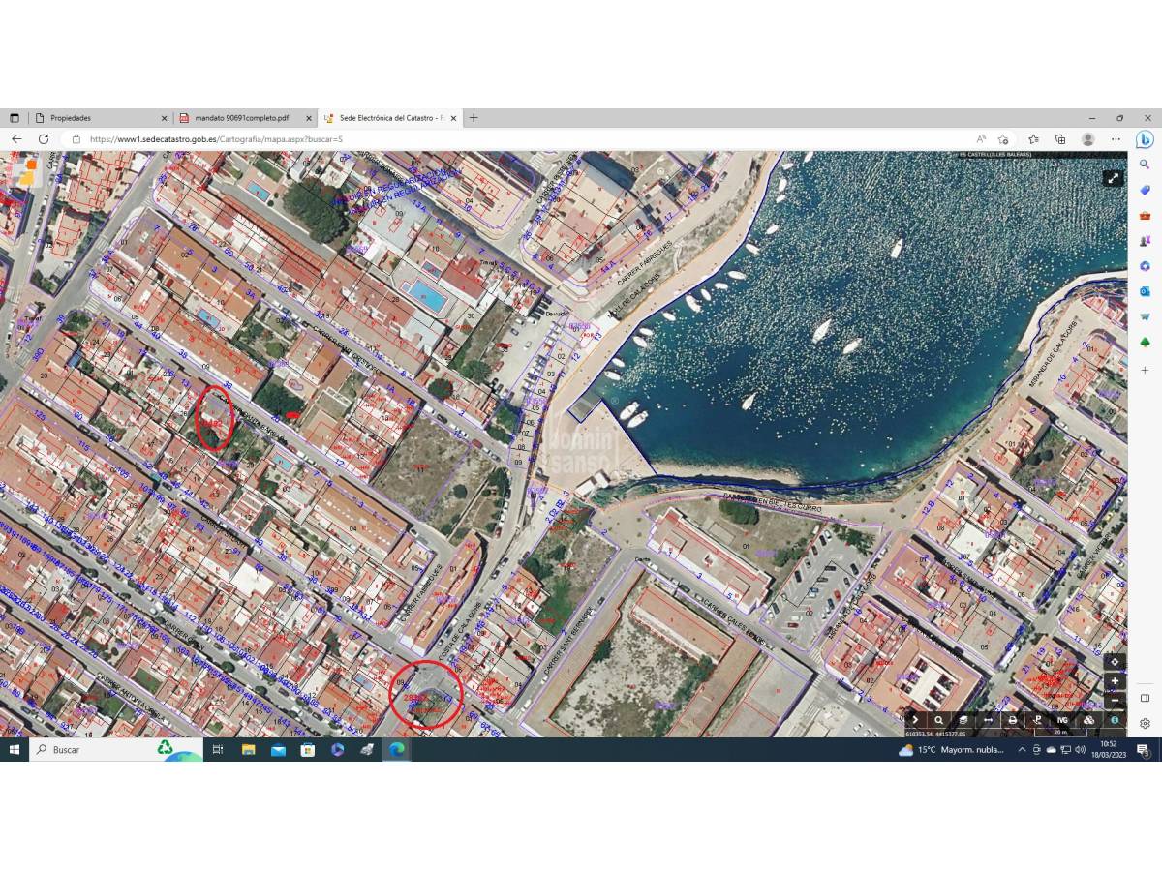Open the sidebar Games icon

[1145, 240]
